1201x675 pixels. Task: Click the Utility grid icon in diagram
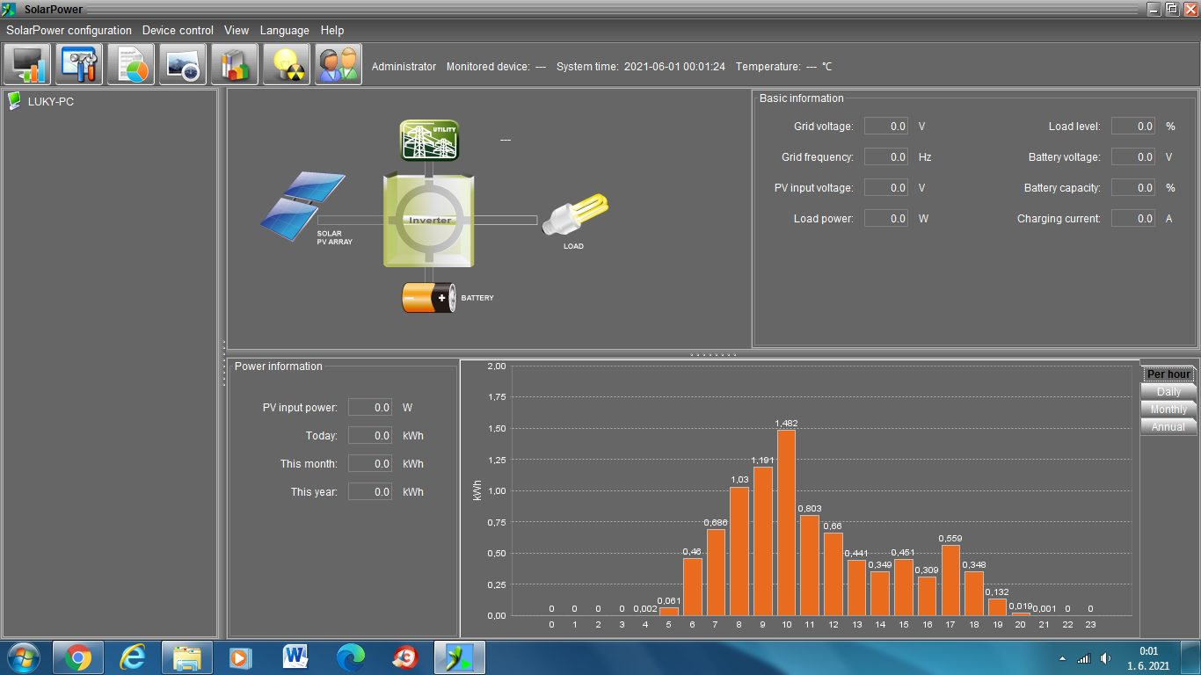coord(430,140)
